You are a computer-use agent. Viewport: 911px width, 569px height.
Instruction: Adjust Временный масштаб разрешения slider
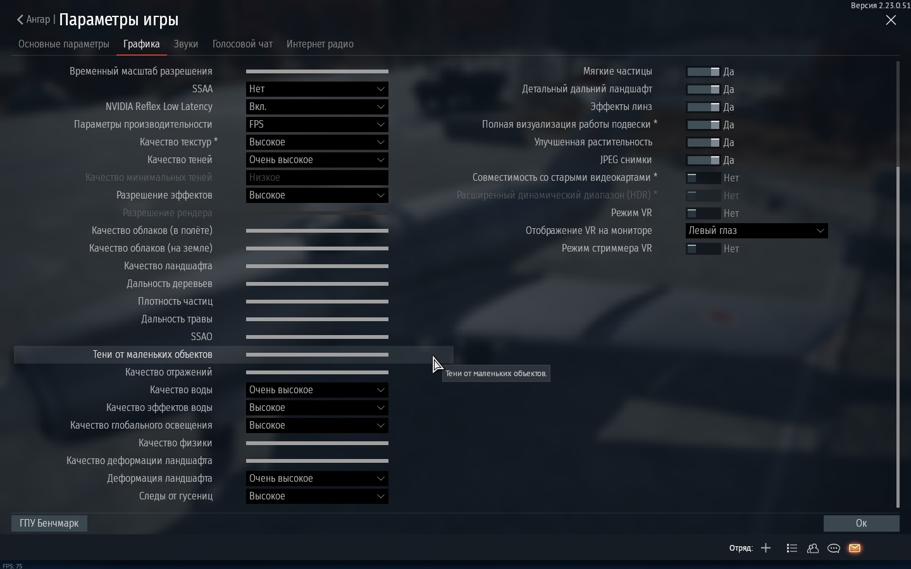pos(317,71)
